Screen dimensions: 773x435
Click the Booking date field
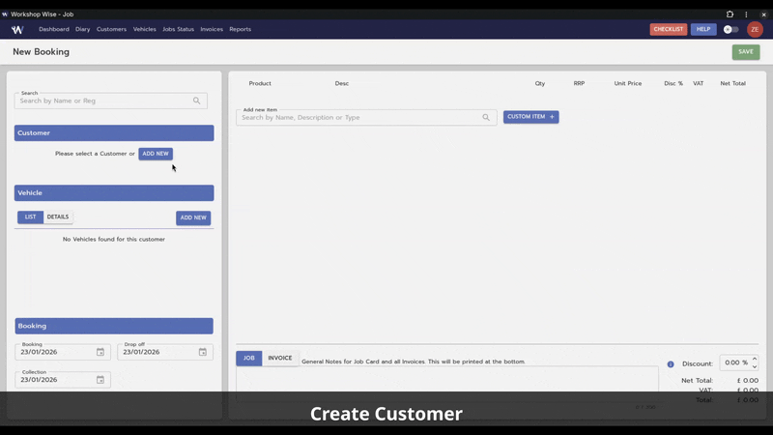[x=63, y=352]
